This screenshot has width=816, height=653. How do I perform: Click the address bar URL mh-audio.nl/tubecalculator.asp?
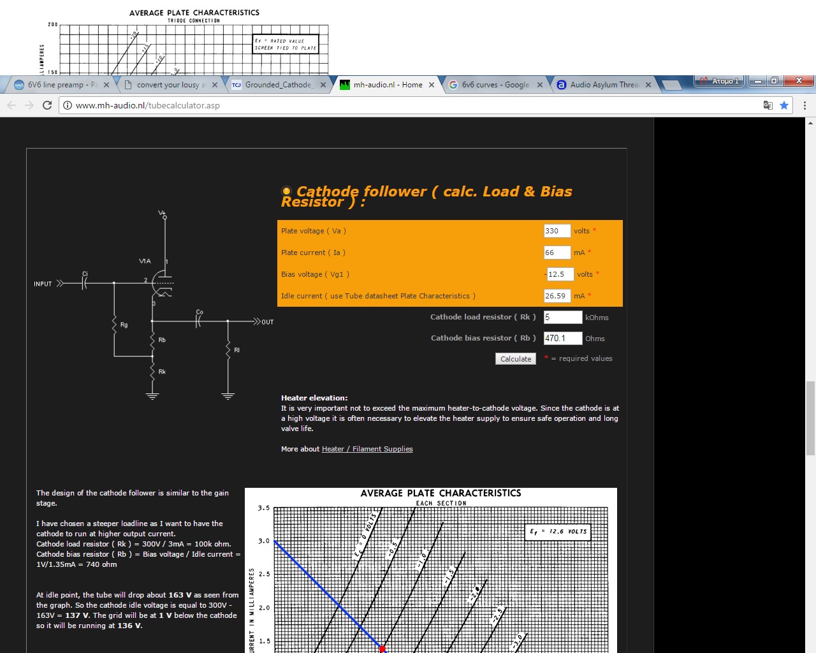click(148, 105)
